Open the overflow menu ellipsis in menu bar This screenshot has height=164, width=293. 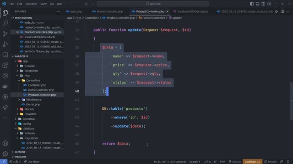point(68,4)
